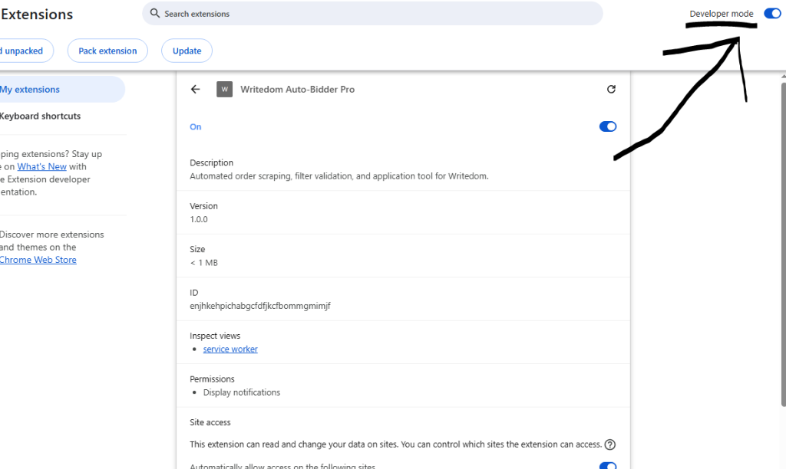Disable the extension with the On toggle
This screenshot has width=786, height=469.
tap(608, 126)
